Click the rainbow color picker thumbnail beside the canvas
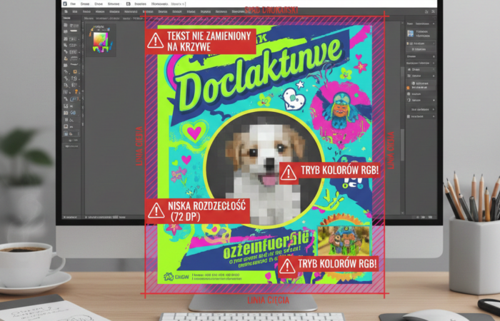500x321 pixels. pos(101,40)
